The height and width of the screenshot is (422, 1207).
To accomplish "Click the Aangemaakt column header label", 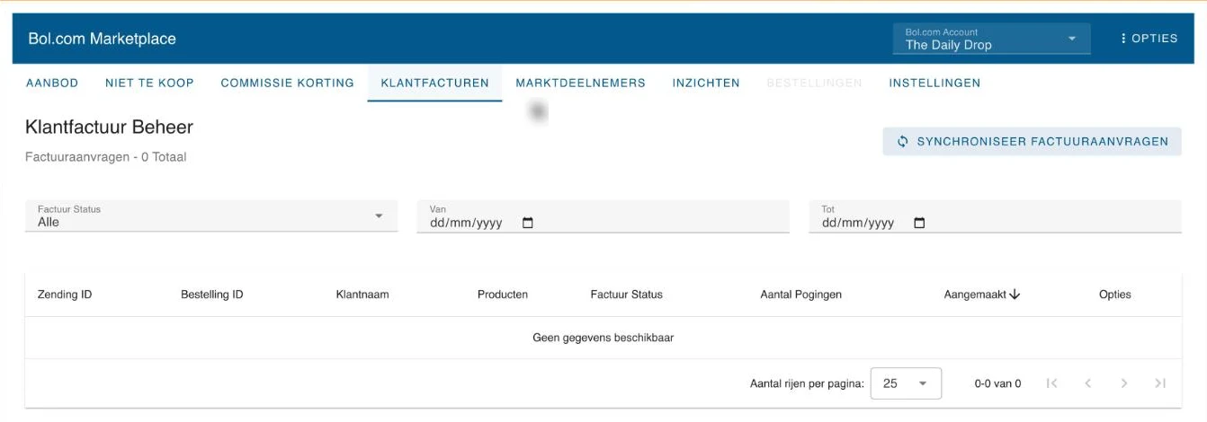I will (975, 295).
